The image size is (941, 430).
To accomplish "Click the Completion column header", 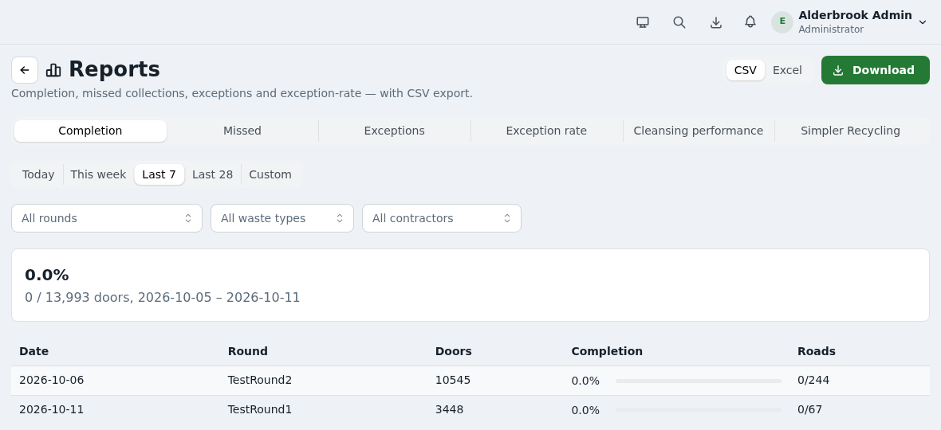I will pos(607,351).
